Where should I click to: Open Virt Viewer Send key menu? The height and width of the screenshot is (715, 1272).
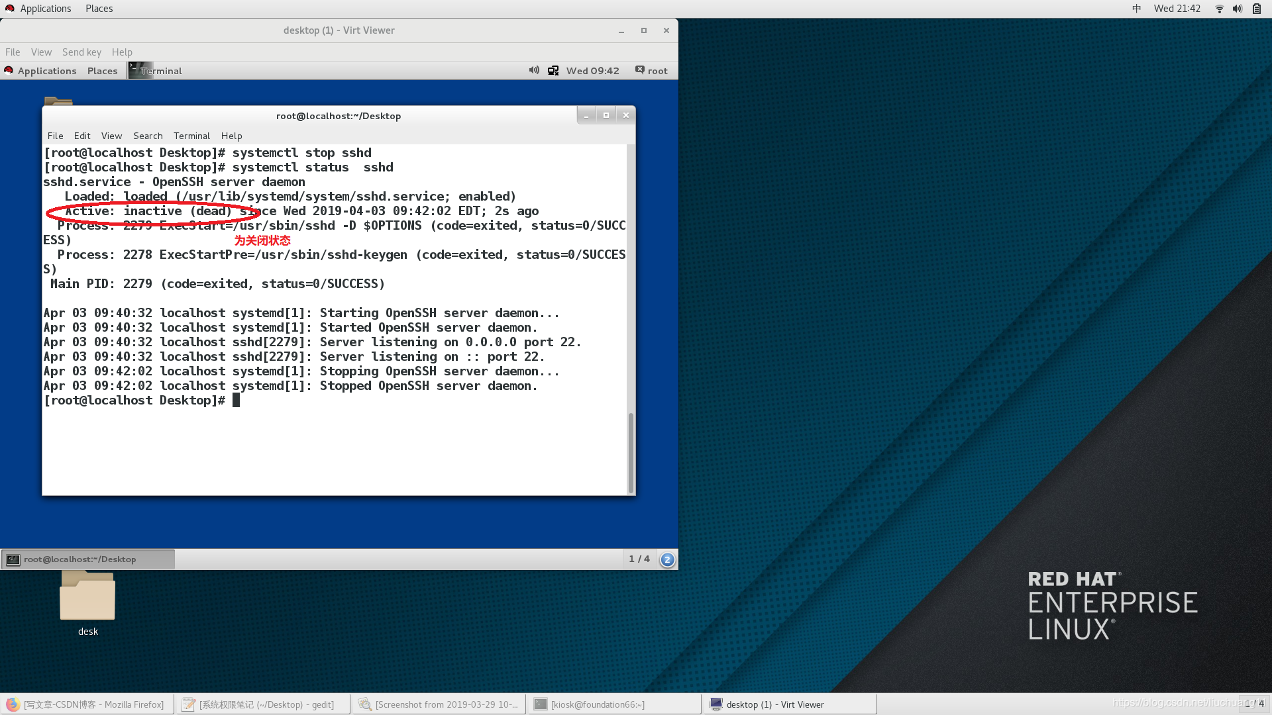point(81,52)
